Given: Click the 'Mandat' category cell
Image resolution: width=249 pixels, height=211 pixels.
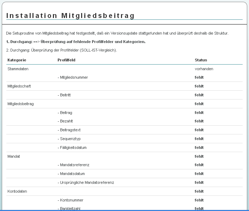Looking at the screenshot, I should (14, 156).
